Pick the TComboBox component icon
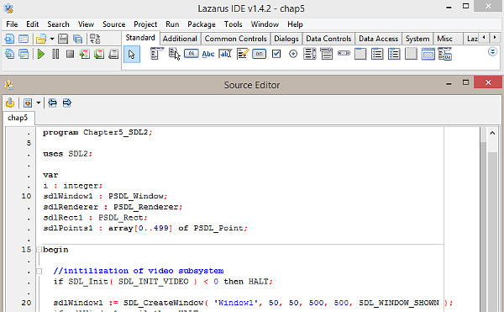Image resolution: width=504 pixels, height=312 pixels. [327, 54]
